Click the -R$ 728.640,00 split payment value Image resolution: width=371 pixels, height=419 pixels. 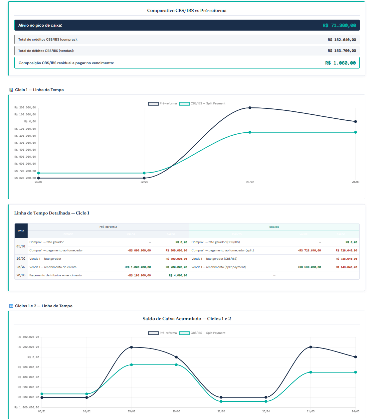[309, 250]
